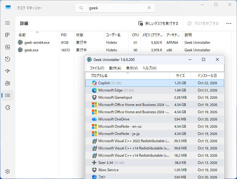The image size is (237, 179).
Task: Click PID 16572 cell
Action: (65, 50)
